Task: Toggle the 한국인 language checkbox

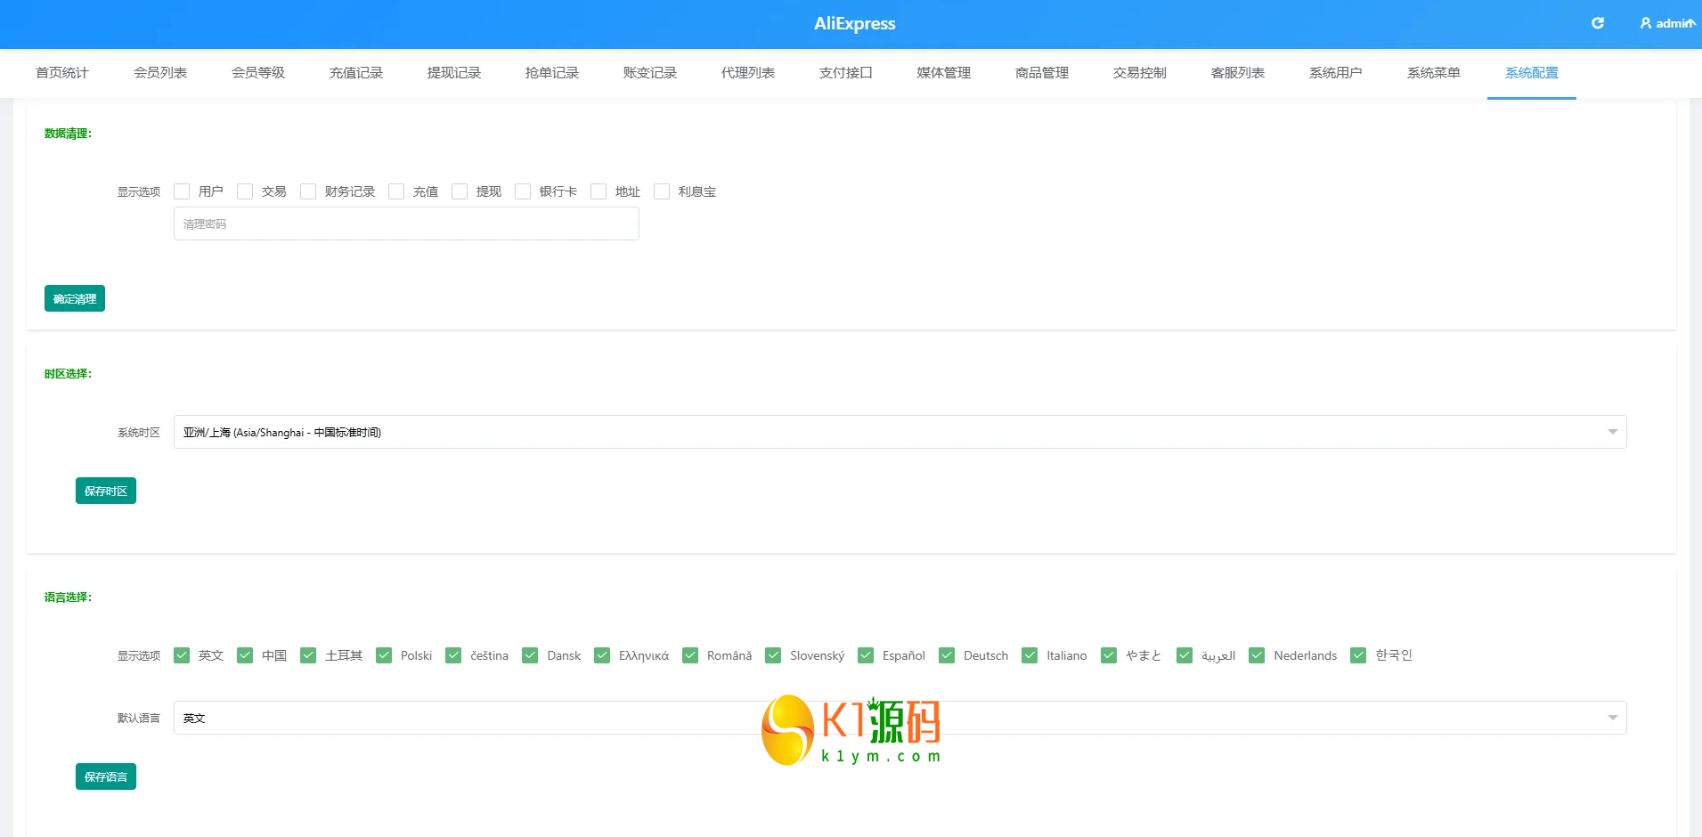Action: pyautogui.click(x=1358, y=655)
